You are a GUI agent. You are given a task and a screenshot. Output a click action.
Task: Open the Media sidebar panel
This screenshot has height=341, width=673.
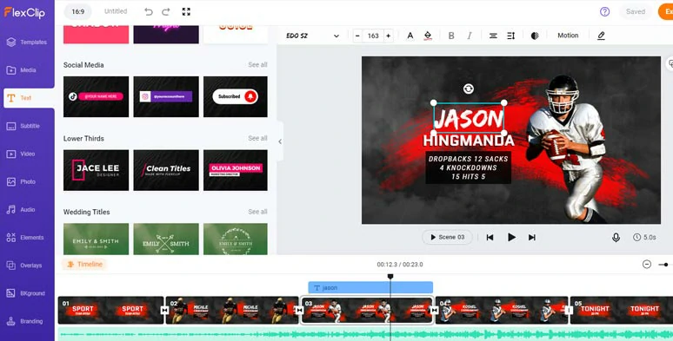coord(22,69)
